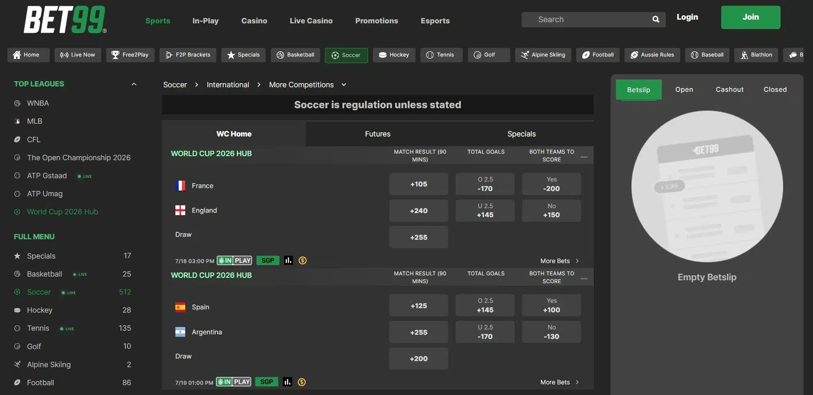Pick Both Teams Score Yes -200
The width and height of the screenshot is (813, 395).
tap(551, 184)
